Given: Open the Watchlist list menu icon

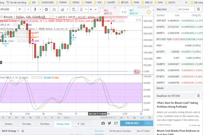Looking at the screenshot, I should [198, 9].
